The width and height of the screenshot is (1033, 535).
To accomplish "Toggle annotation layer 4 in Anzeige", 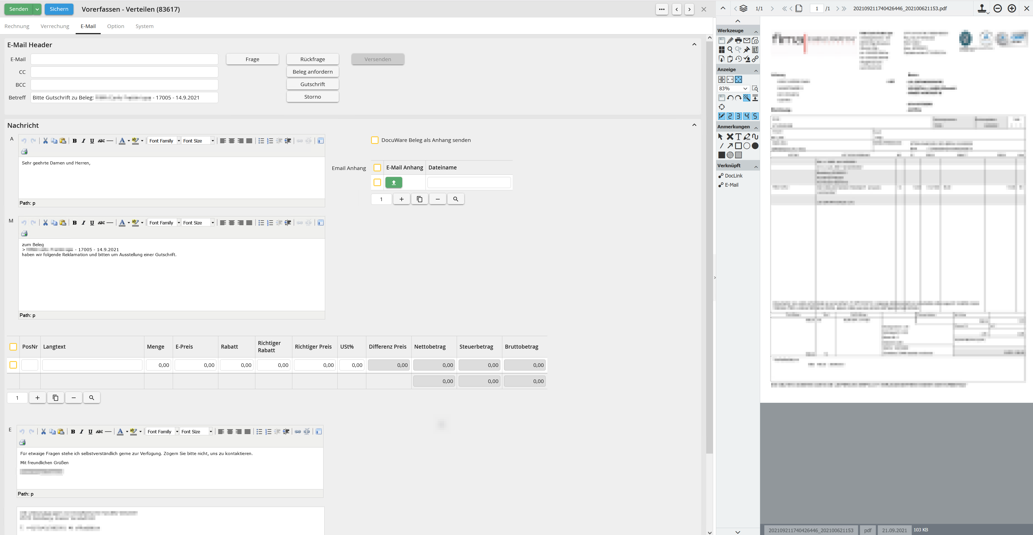I will 747,116.
